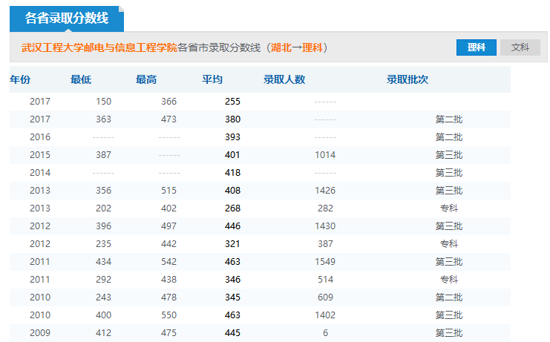Select enrollment count 1426 in 2013 row

325,191
